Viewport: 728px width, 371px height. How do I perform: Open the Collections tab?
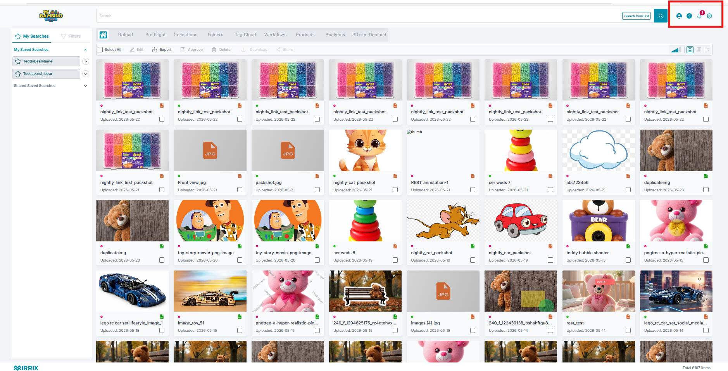[x=185, y=35]
